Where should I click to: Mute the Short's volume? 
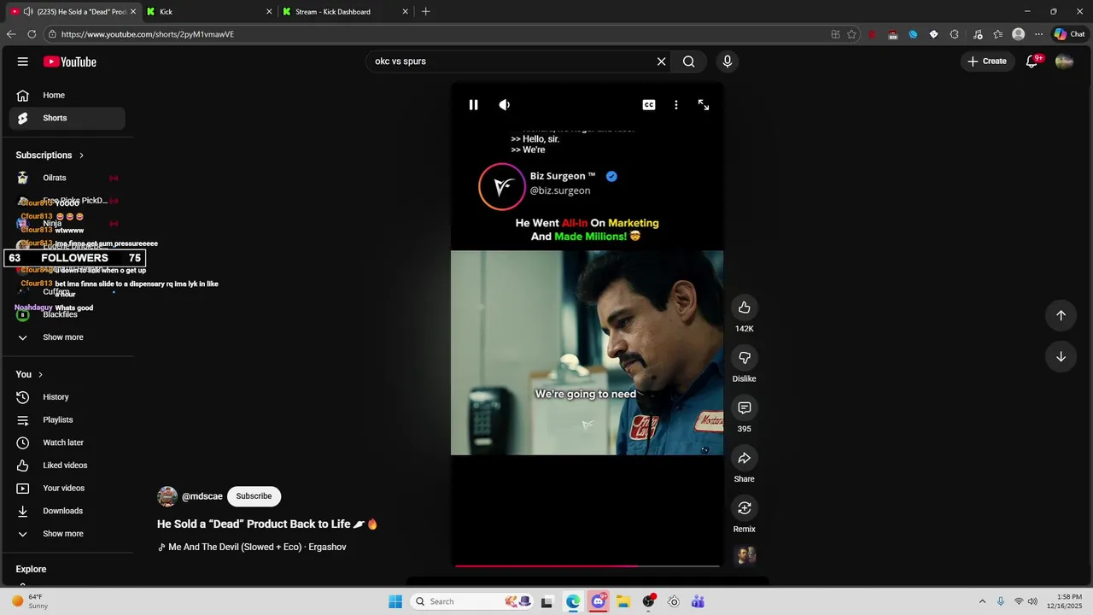505,105
